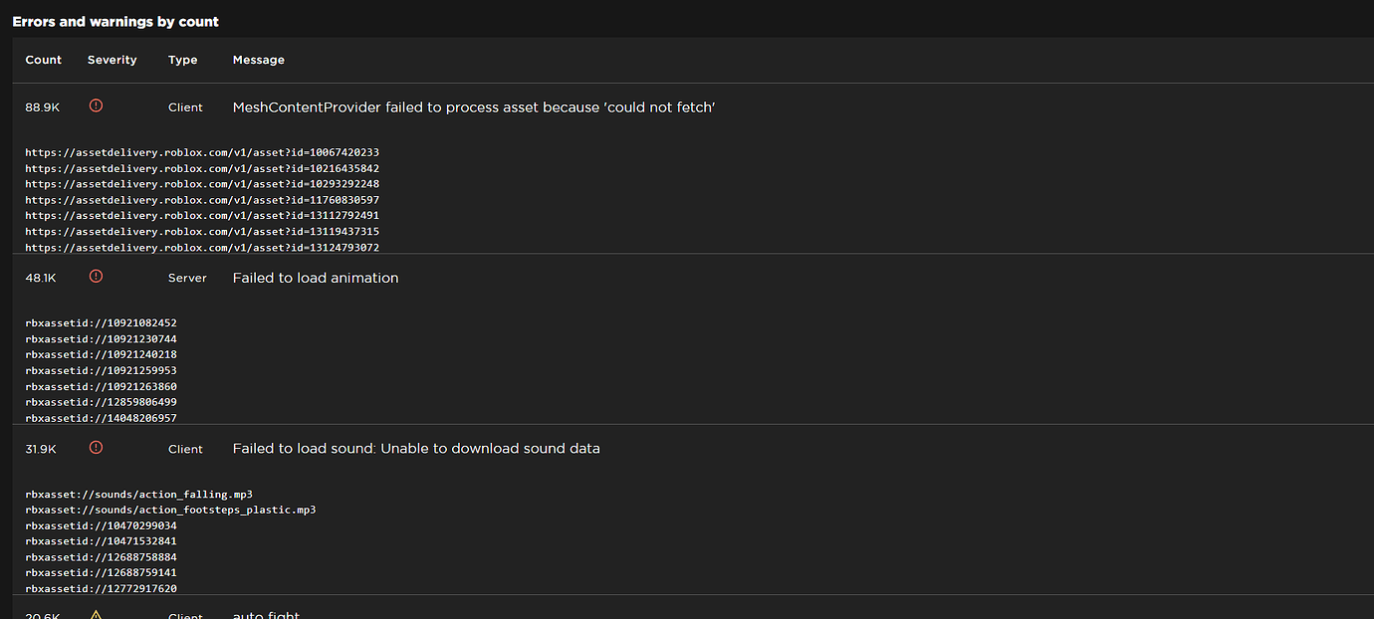The image size is (1374, 619).
Task: Select the rbxassetid://12688759141 sound entry
Action: 101,573
